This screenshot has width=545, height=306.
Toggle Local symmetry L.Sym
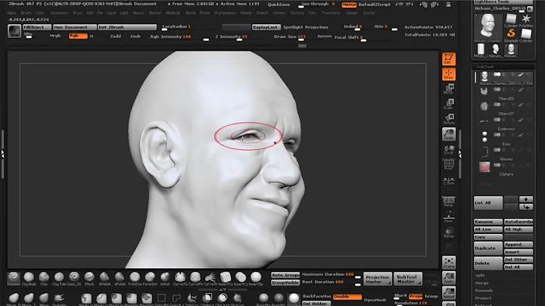tap(449, 180)
